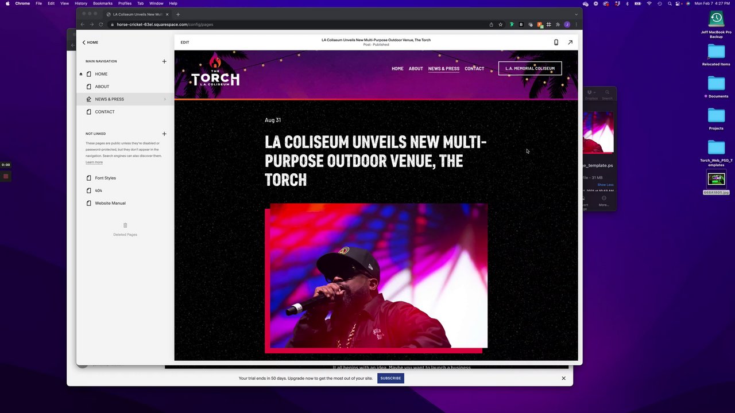Click the Squarespace URL address bar
The width and height of the screenshot is (735, 413).
299,25
